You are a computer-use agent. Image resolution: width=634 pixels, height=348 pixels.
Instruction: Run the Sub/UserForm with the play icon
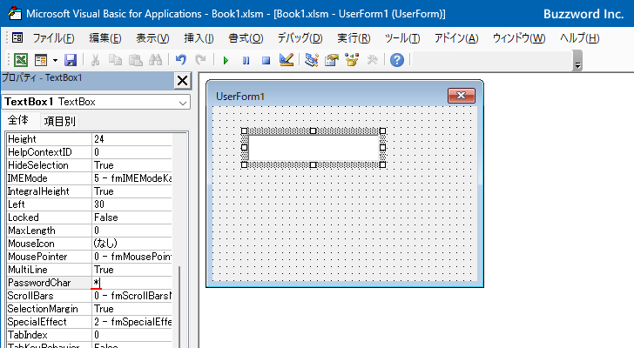tap(226, 61)
